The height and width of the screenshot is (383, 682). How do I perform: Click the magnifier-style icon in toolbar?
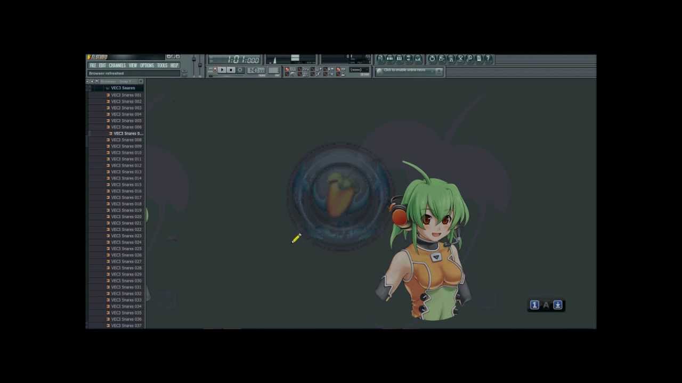click(x=469, y=59)
